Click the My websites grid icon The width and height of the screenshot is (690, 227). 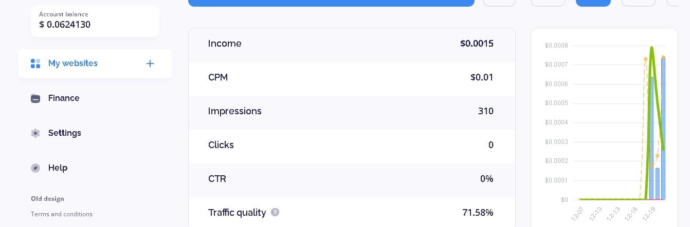coord(35,64)
